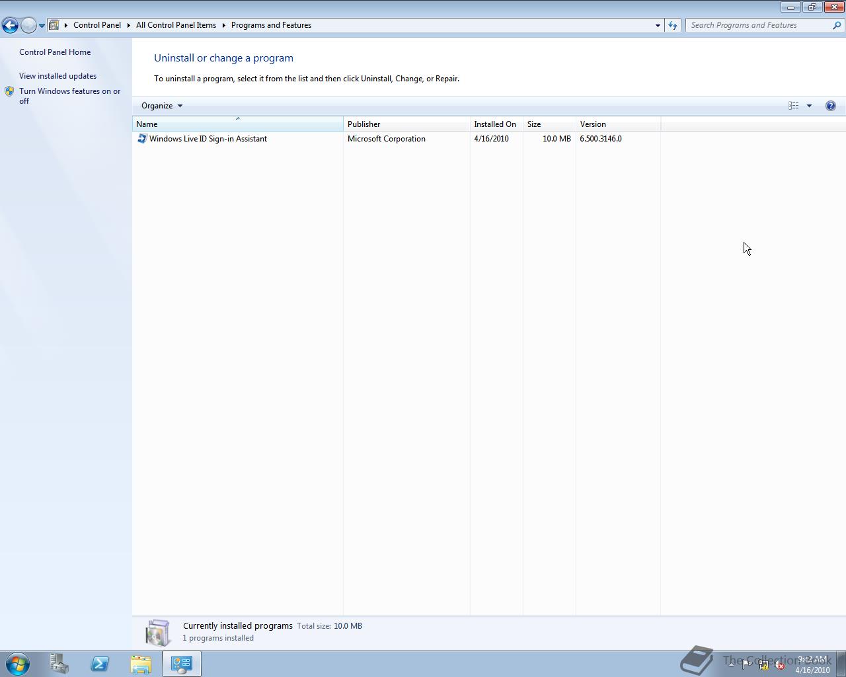
Task: Open the Organize menu
Action: [x=161, y=106]
